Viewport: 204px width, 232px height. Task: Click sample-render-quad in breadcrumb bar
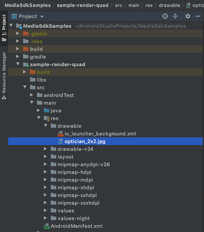[x=83, y=5]
